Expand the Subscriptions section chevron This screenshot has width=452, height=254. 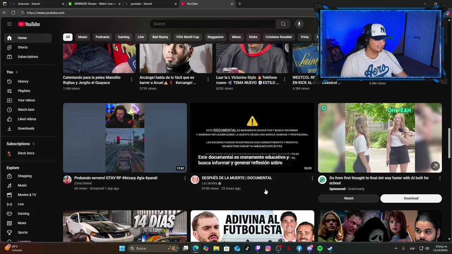34,144
